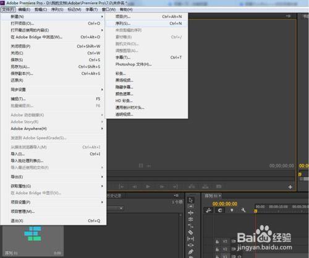The image size is (309, 258).
Task: Select the Ripple Edit tool
Action: [x=190, y=213]
